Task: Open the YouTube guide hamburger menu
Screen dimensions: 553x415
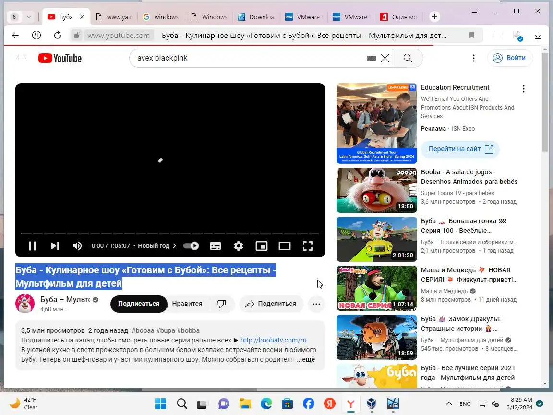Action: tap(21, 58)
